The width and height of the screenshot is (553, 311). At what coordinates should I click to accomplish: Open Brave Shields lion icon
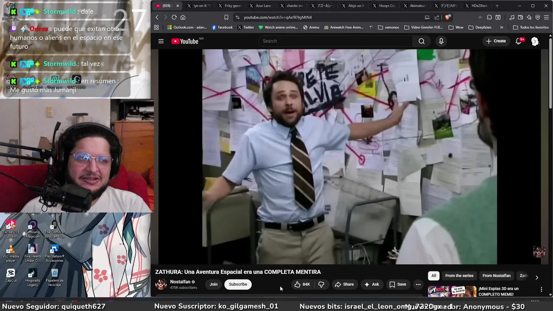pos(448,17)
